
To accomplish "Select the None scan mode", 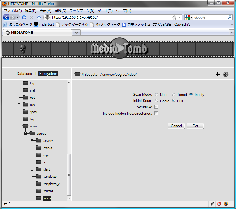I will point(156,94).
